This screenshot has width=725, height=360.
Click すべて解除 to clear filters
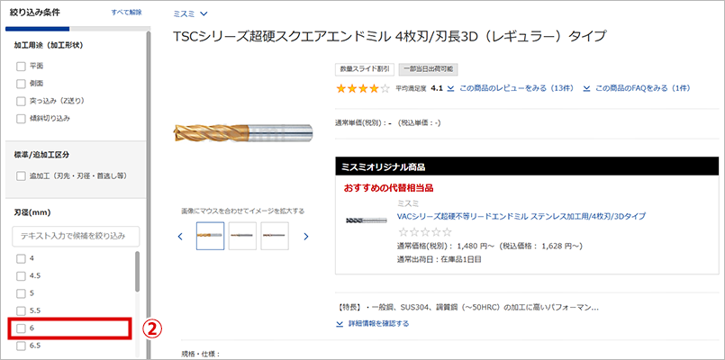coord(126,13)
